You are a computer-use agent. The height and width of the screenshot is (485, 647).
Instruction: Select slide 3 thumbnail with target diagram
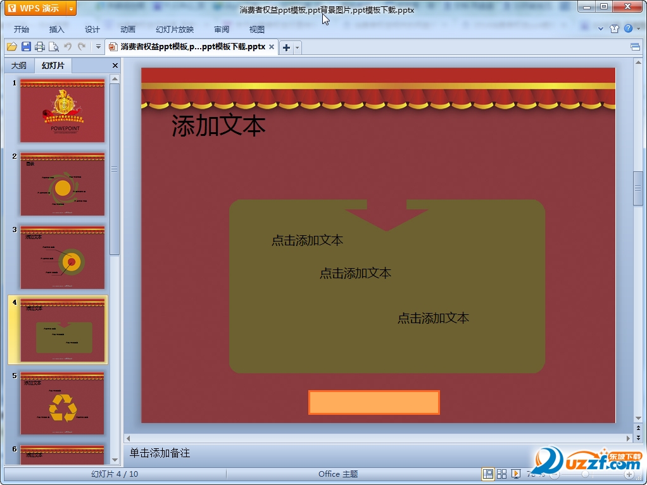[x=62, y=257]
